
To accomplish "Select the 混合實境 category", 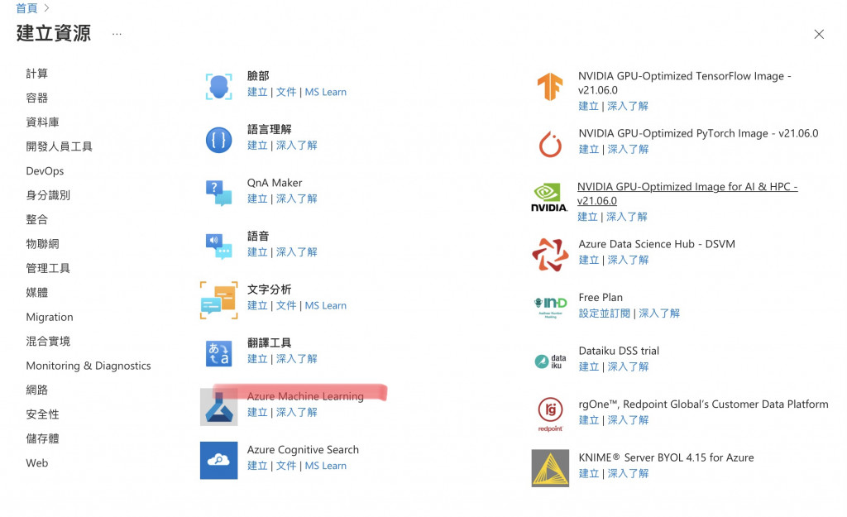I will (48, 342).
